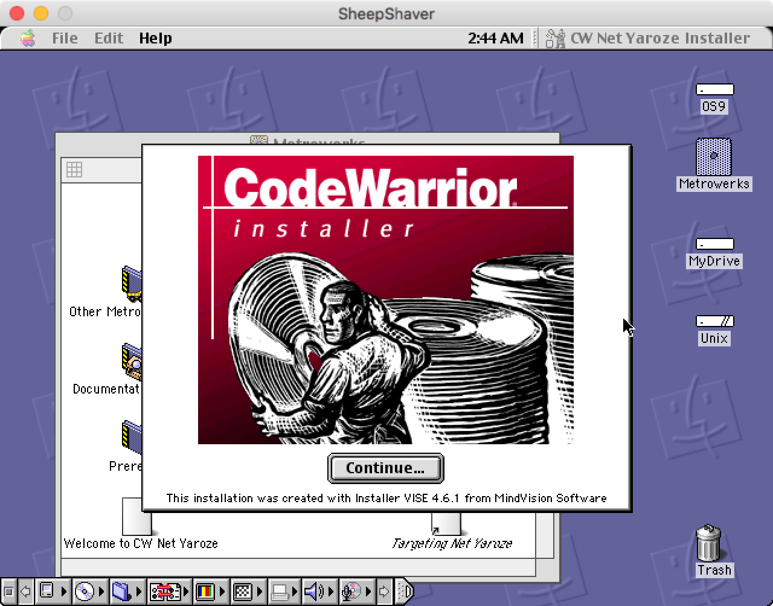The height and width of the screenshot is (606, 773).
Task: Open the File menu
Action: (x=65, y=38)
